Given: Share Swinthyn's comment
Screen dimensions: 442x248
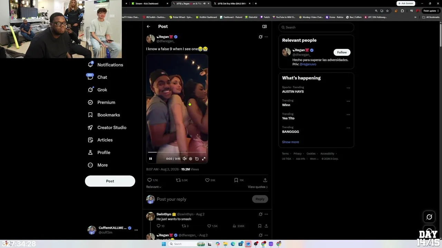Looking at the screenshot, I should coord(266,226).
